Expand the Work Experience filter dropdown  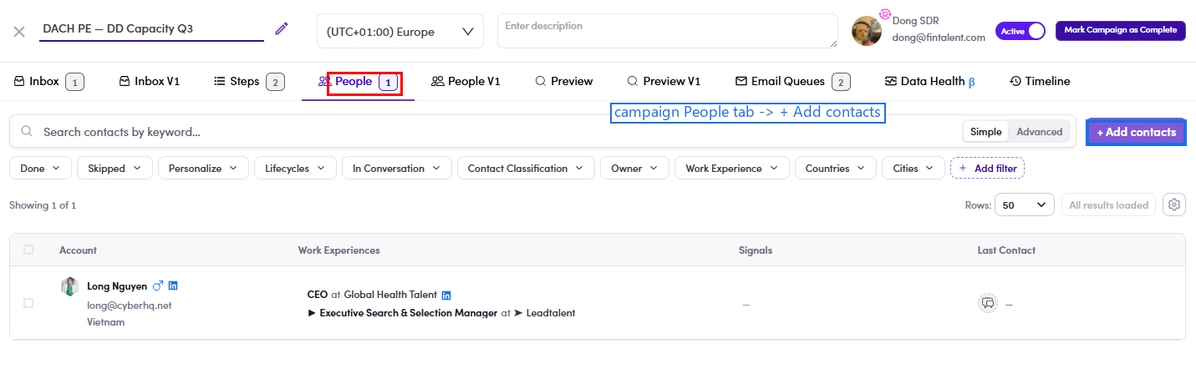point(732,168)
